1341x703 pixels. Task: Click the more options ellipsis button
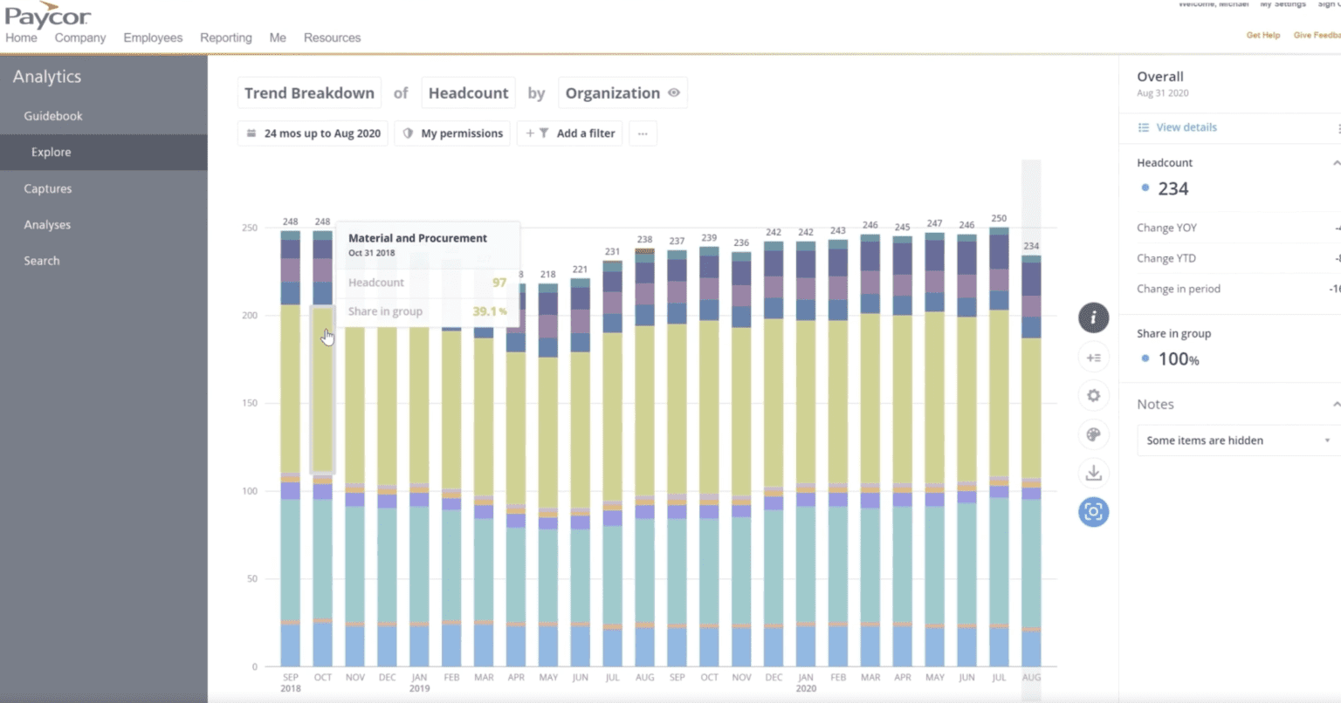point(643,133)
